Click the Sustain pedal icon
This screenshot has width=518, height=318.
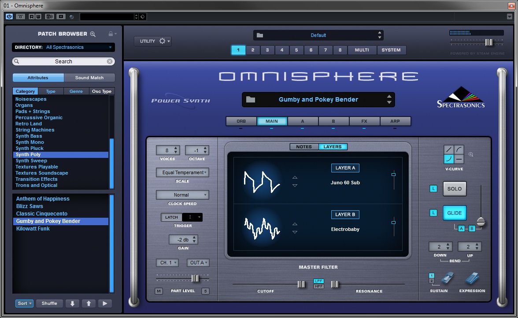pos(447,279)
